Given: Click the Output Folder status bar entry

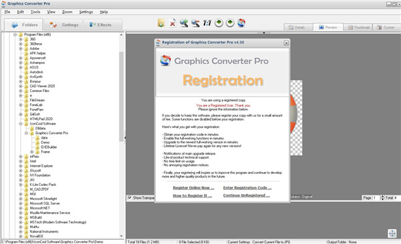Looking at the screenshot, I should [342, 242].
